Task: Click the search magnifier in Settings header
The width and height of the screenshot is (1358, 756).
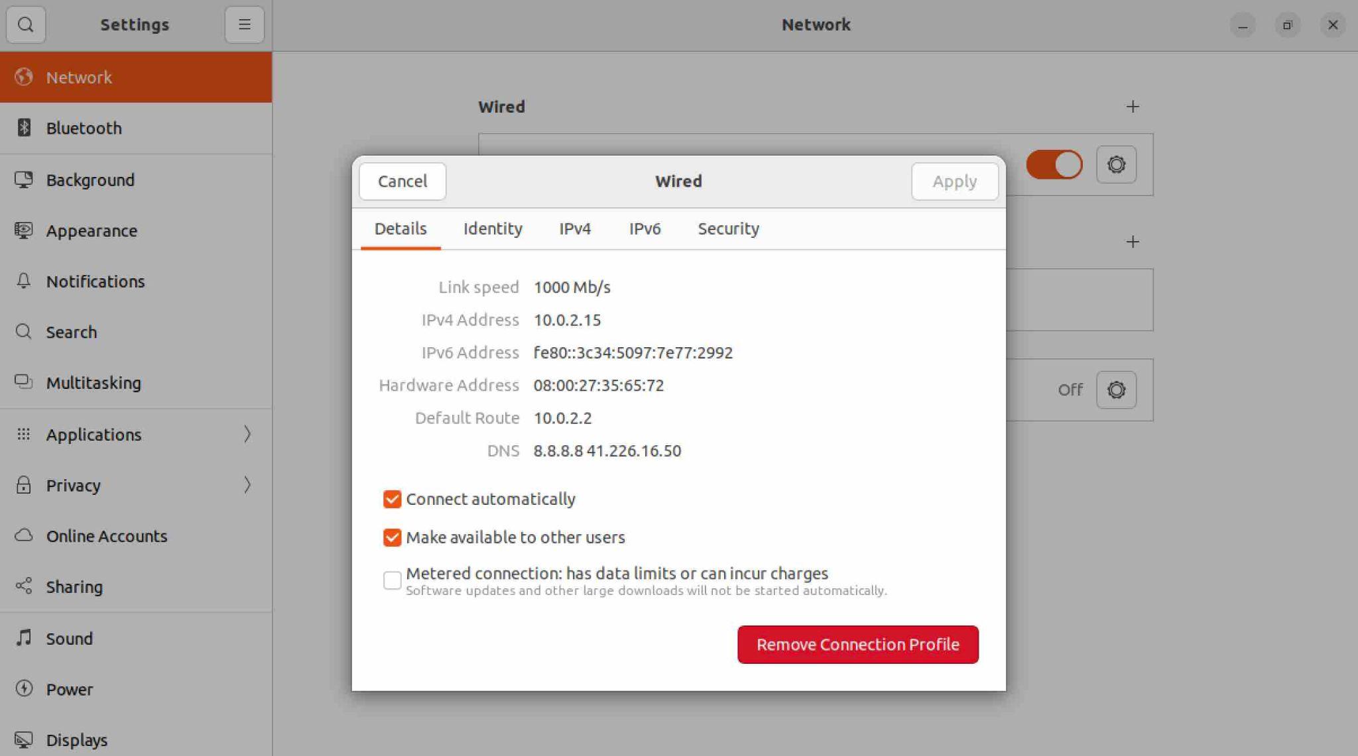Action: [x=26, y=25]
